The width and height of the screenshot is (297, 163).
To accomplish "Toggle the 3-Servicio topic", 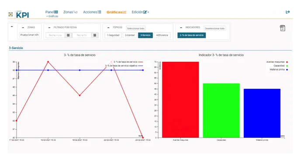I will 145,35.
